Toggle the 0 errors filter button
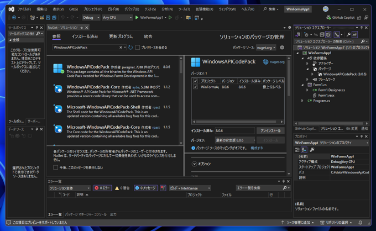Image resolution: width=376 pixels, height=231 pixels. click(102, 188)
